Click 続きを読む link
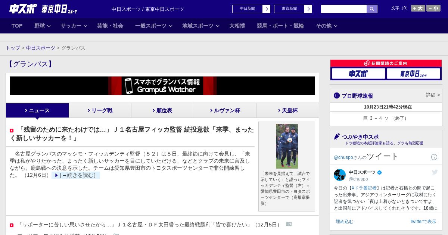 click(x=76, y=175)
